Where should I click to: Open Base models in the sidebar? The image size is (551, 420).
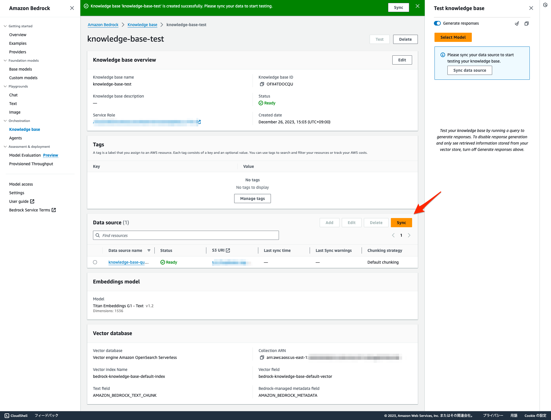click(21, 69)
